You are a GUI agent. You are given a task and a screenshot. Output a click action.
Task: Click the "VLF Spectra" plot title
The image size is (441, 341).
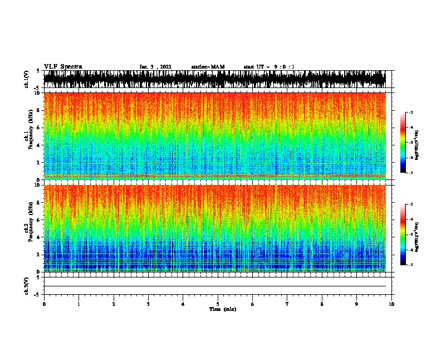(x=63, y=67)
